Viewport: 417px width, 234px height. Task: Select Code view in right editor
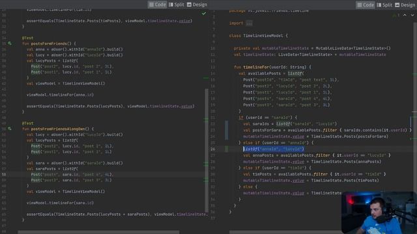[366, 5]
